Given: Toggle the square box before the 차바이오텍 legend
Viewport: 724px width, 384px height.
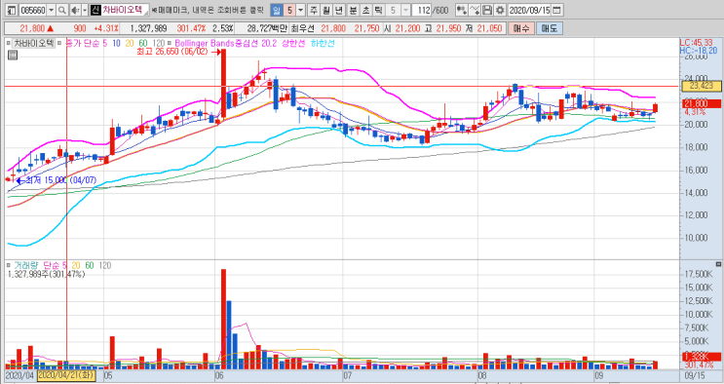Looking at the screenshot, I should point(9,44).
